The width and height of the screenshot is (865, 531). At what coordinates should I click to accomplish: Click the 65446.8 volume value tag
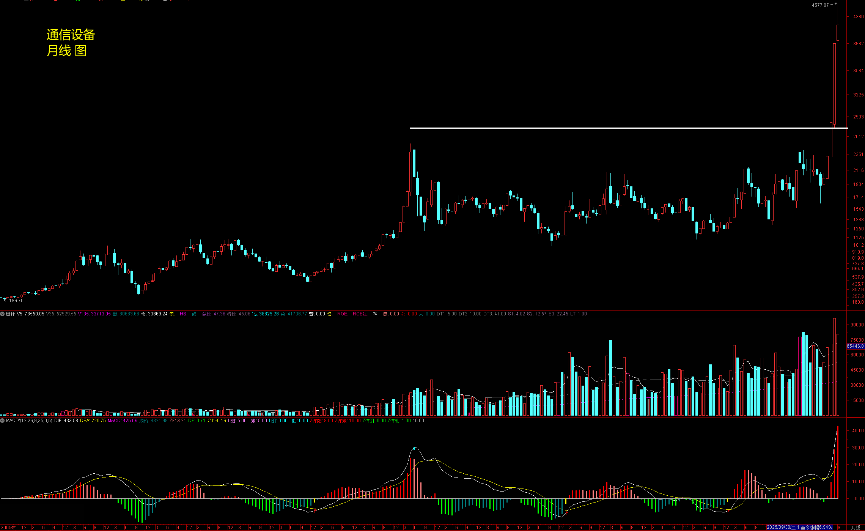pyautogui.click(x=855, y=346)
